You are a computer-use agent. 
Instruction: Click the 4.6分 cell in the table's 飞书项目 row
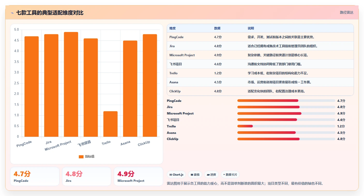tap(218, 64)
